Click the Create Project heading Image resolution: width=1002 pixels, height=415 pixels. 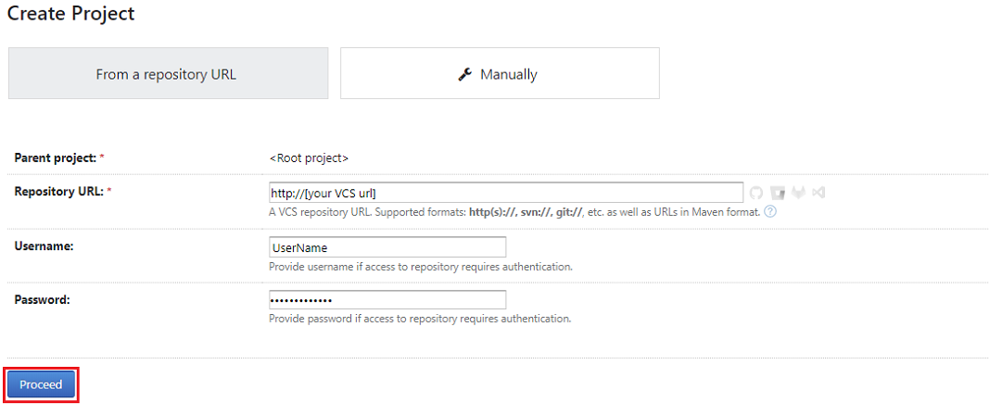(x=71, y=13)
